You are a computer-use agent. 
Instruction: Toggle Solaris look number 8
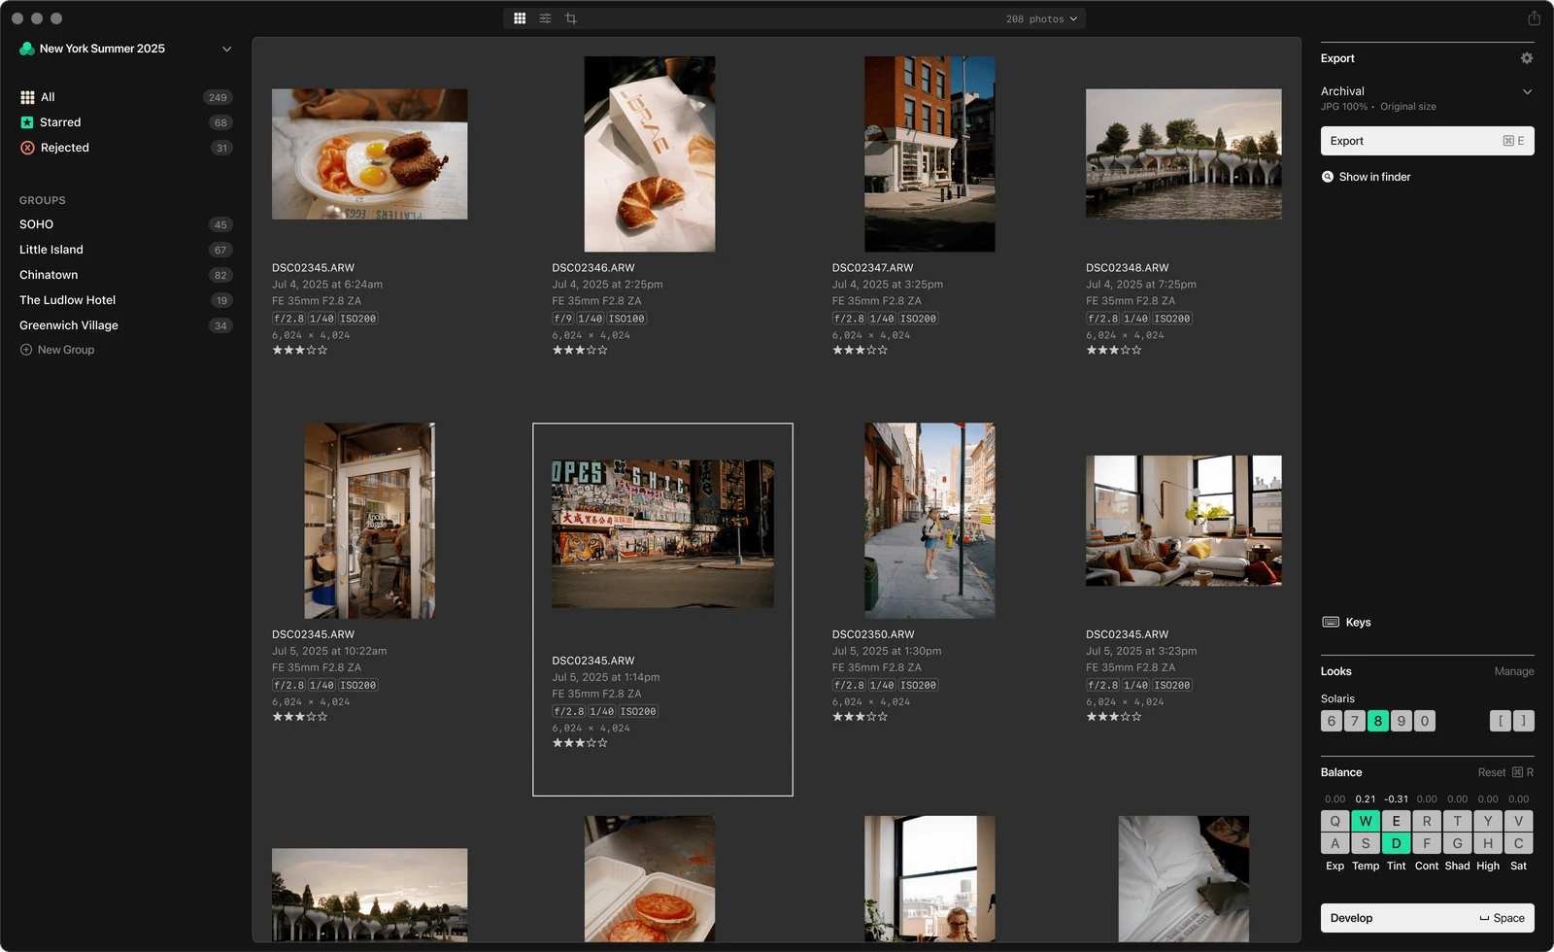pos(1377,721)
